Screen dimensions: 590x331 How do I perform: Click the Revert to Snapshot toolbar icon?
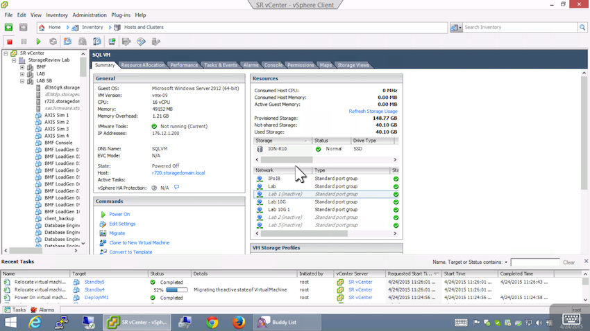pos(83,42)
